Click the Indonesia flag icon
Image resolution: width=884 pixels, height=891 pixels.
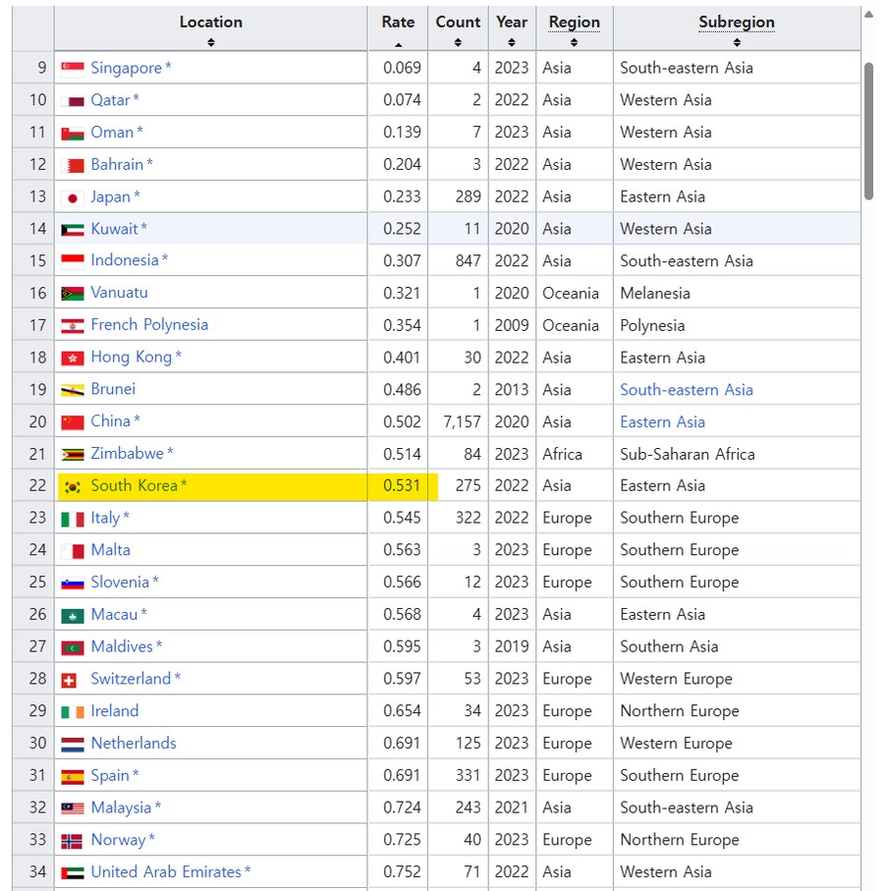72,260
